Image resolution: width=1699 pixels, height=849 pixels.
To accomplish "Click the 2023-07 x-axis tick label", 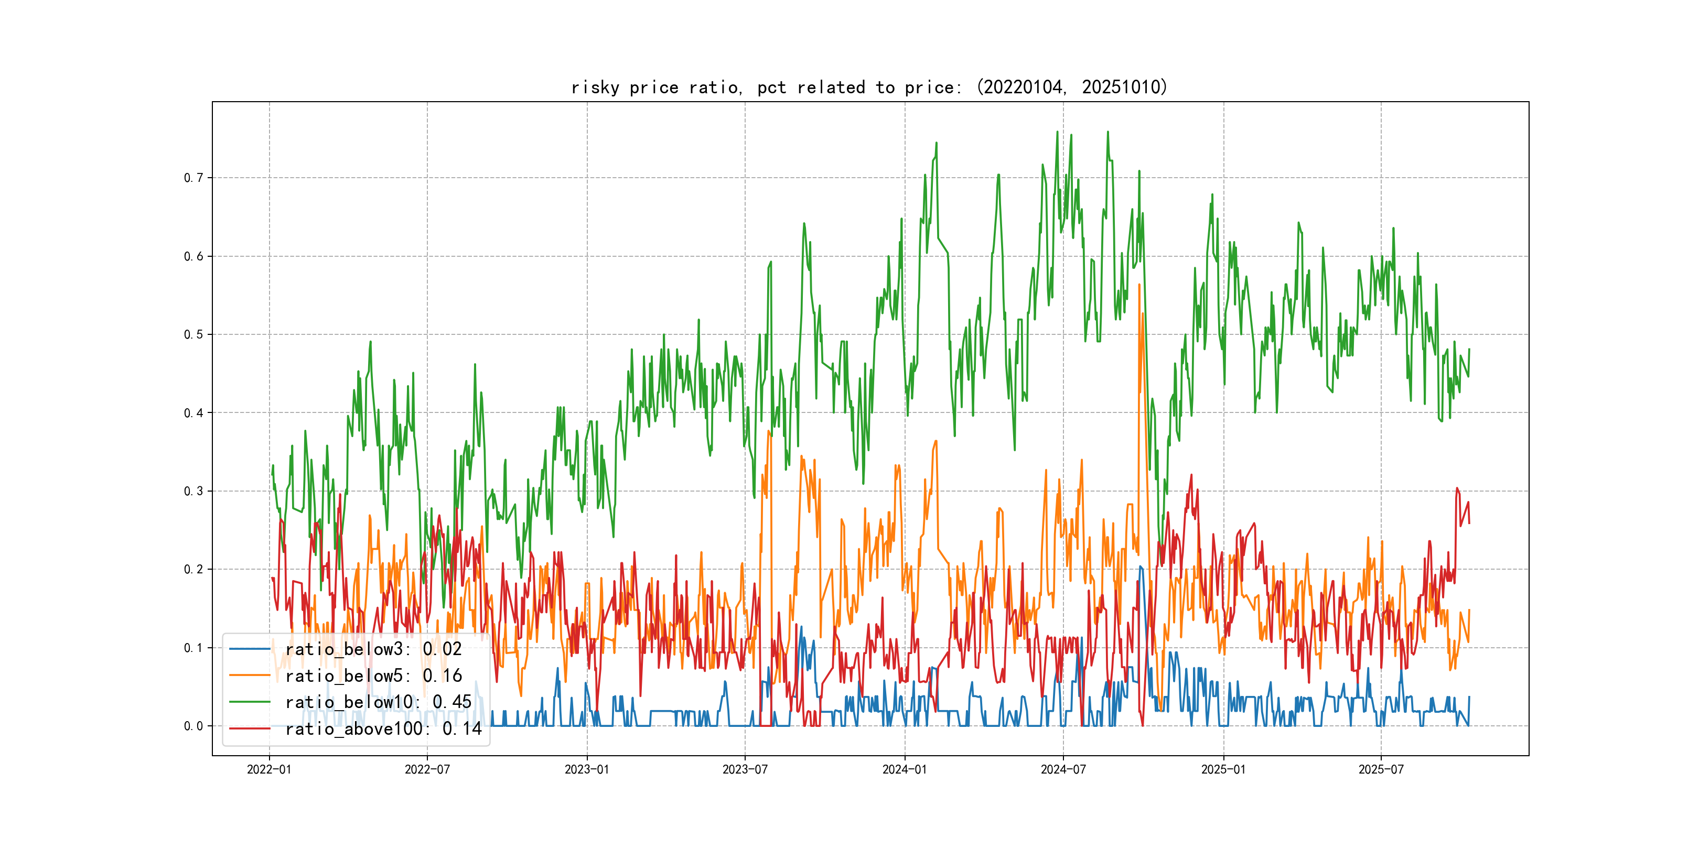I will (x=745, y=769).
